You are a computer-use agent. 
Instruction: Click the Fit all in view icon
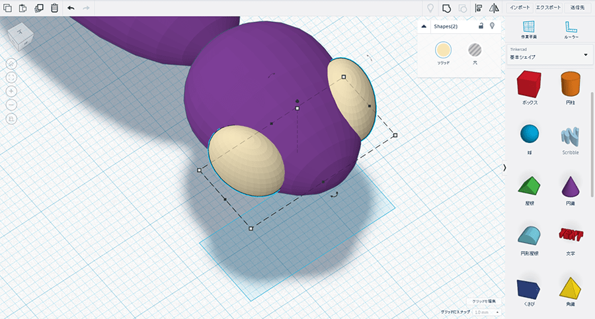pyautogui.click(x=11, y=77)
